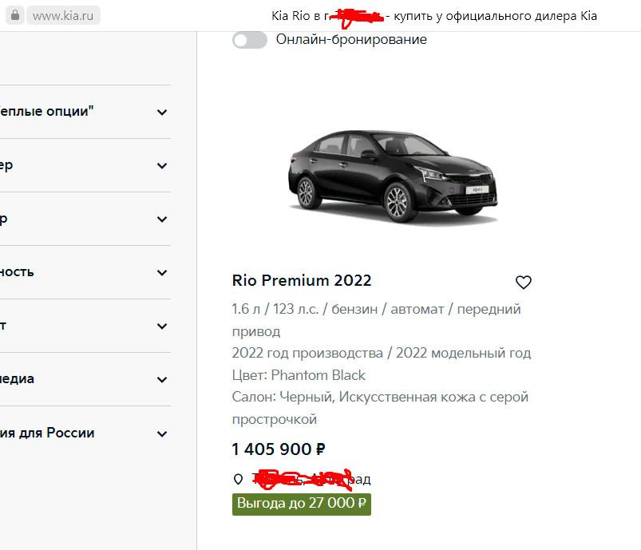Add Rio Premium to favorites with the heart
Screen dimensions: 641x550
click(524, 282)
